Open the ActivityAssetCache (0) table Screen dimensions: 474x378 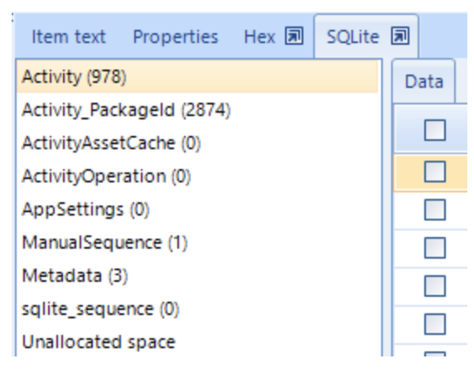point(197,143)
